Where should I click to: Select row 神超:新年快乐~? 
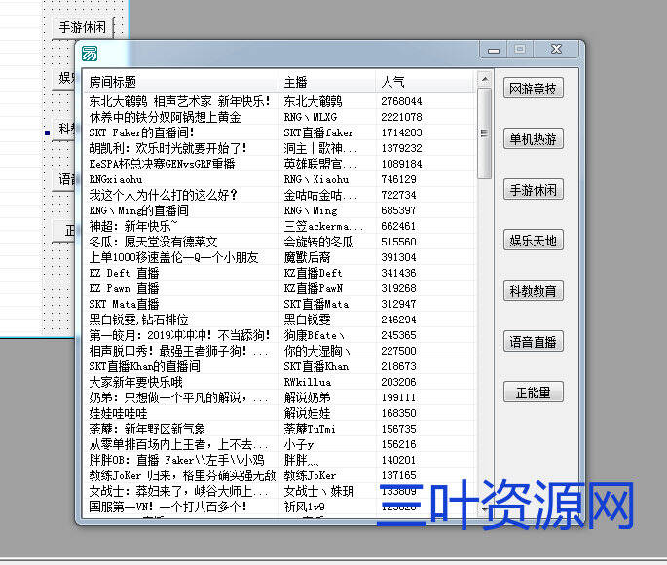click(x=278, y=226)
